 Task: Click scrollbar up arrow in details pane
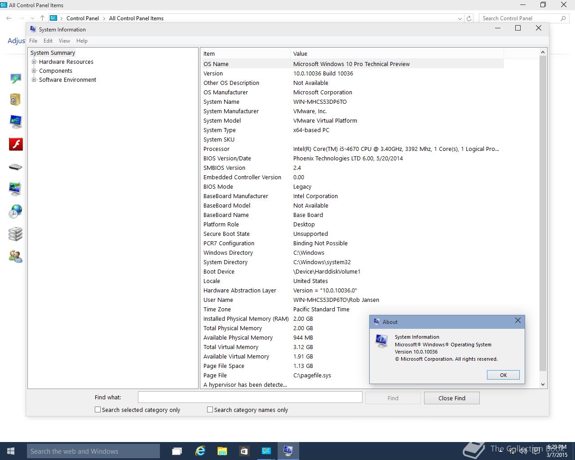543,52
